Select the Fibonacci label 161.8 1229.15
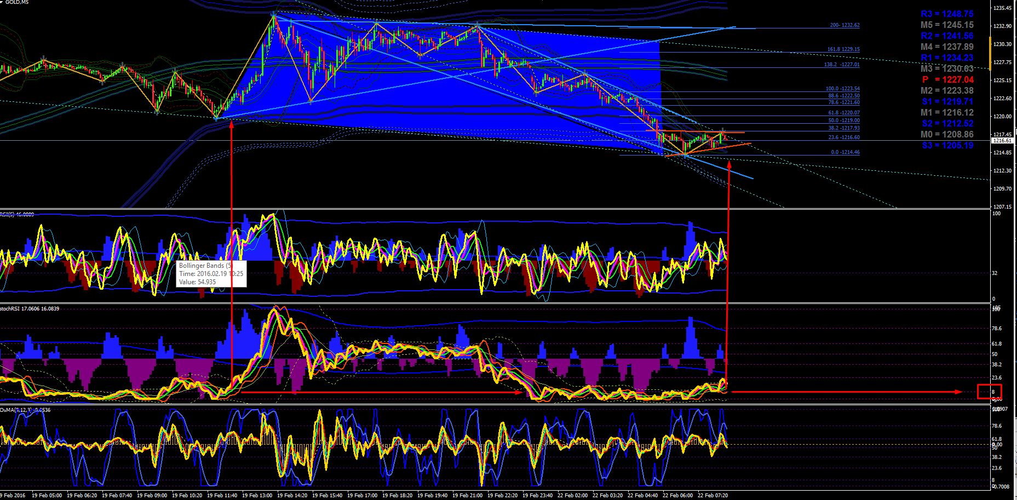This screenshot has width=1017, height=500. (843, 49)
